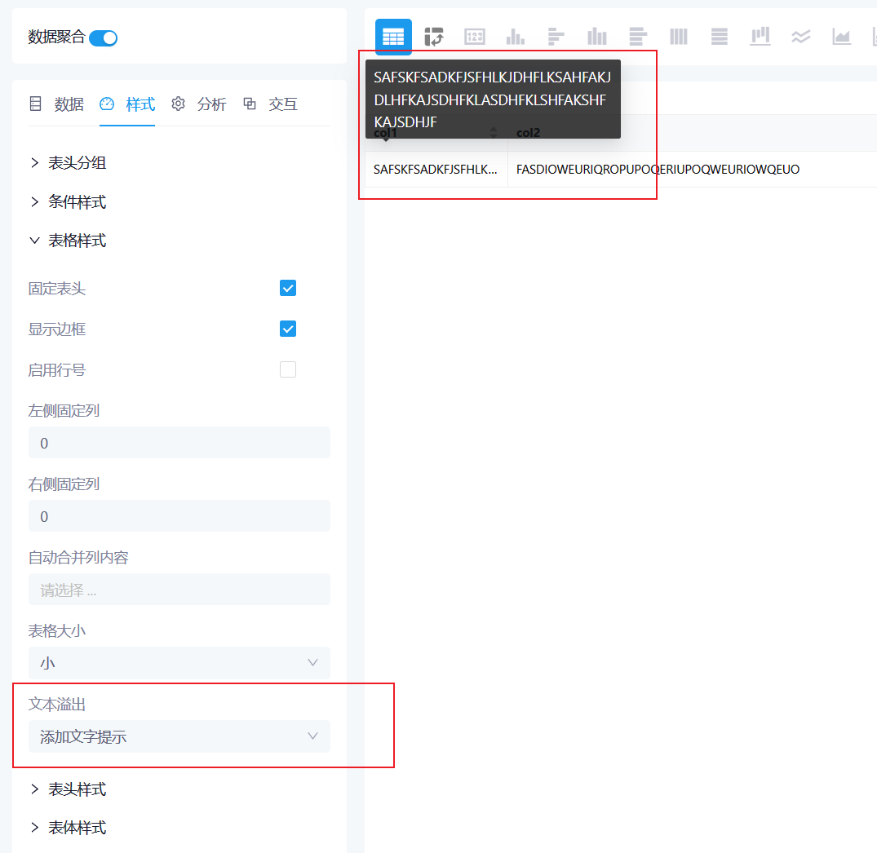Viewport: 877px width, 853px height.
Task: Enable the 启用行号 row number checkbox
Action: 287,369
